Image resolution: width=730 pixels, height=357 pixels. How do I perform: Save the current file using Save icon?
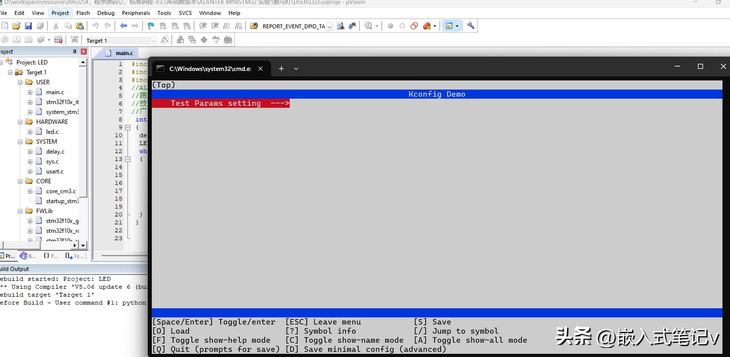[x=29, y=26]
